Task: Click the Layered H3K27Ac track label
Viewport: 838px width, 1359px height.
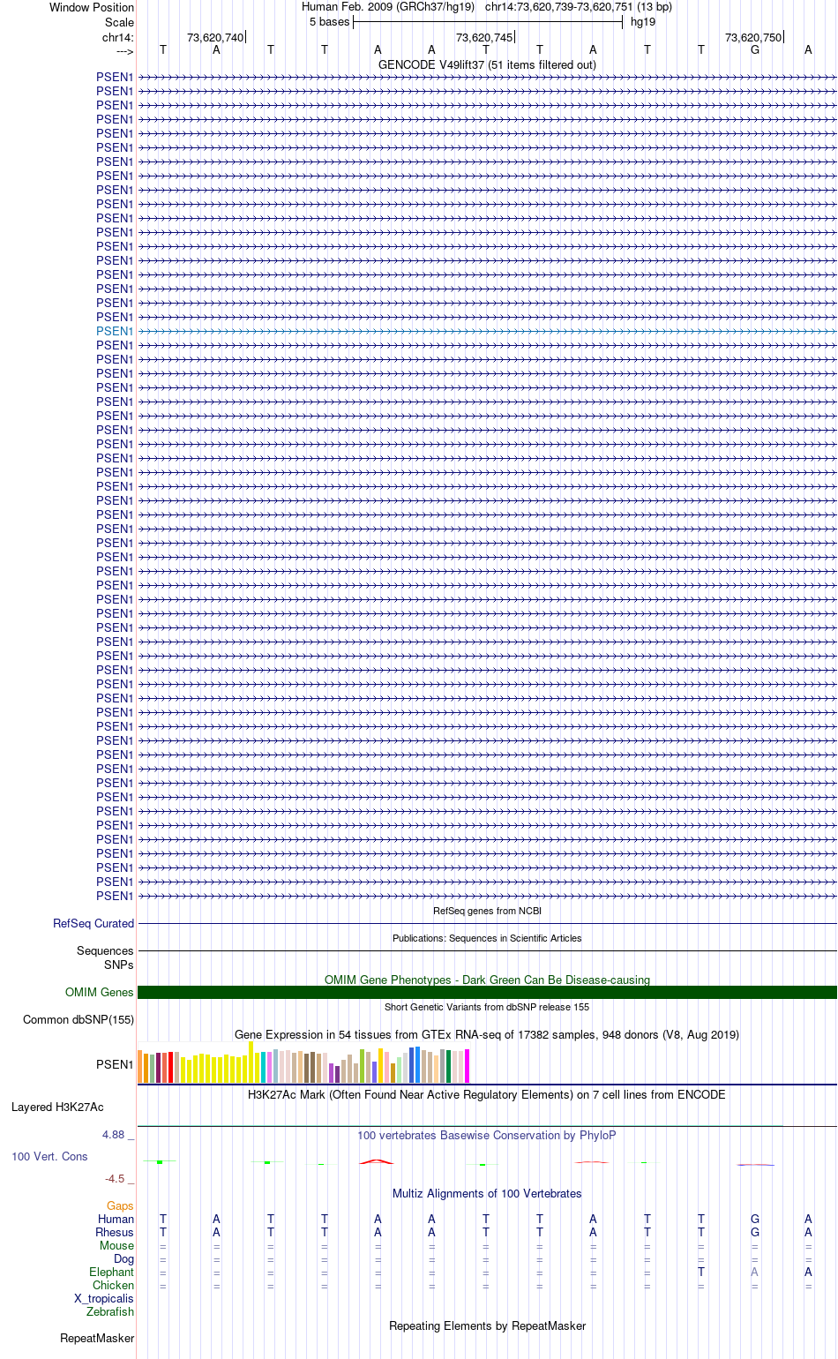Action: point(57,1107)
